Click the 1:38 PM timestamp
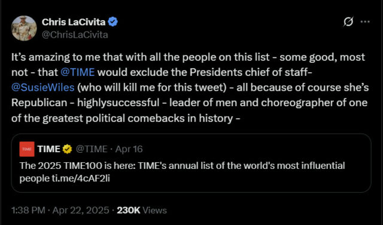 pos(28,211)
